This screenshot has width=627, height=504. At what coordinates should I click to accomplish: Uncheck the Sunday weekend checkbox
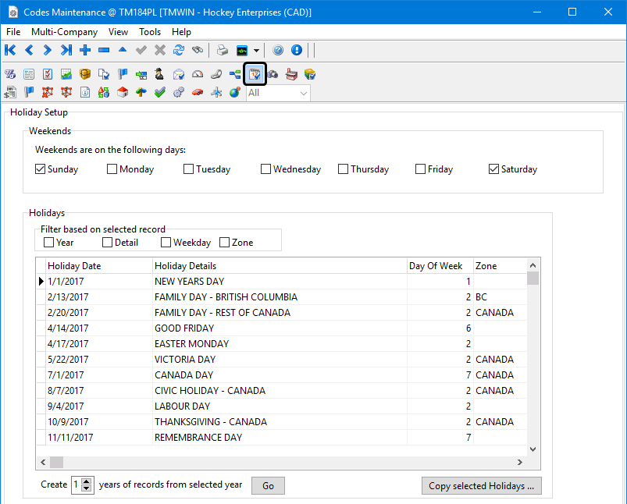[41, 169]
